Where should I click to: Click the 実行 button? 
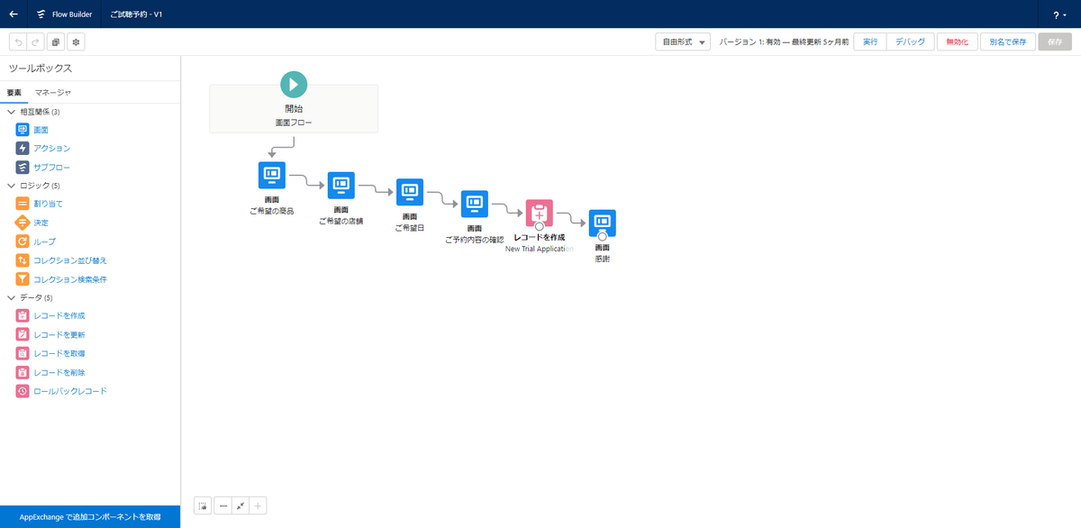[x=870, y=42]
